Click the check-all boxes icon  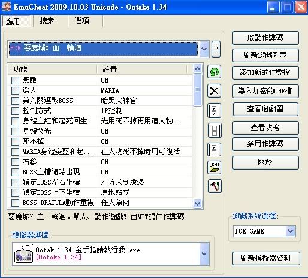tap(214, 111)
